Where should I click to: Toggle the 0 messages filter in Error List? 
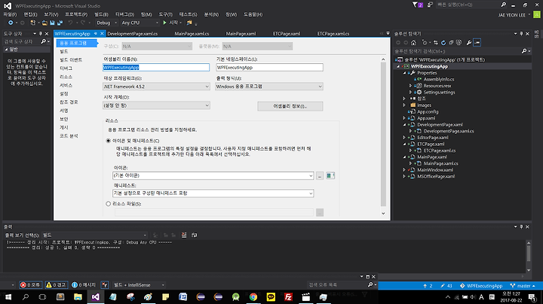click(x=84, y=285)
